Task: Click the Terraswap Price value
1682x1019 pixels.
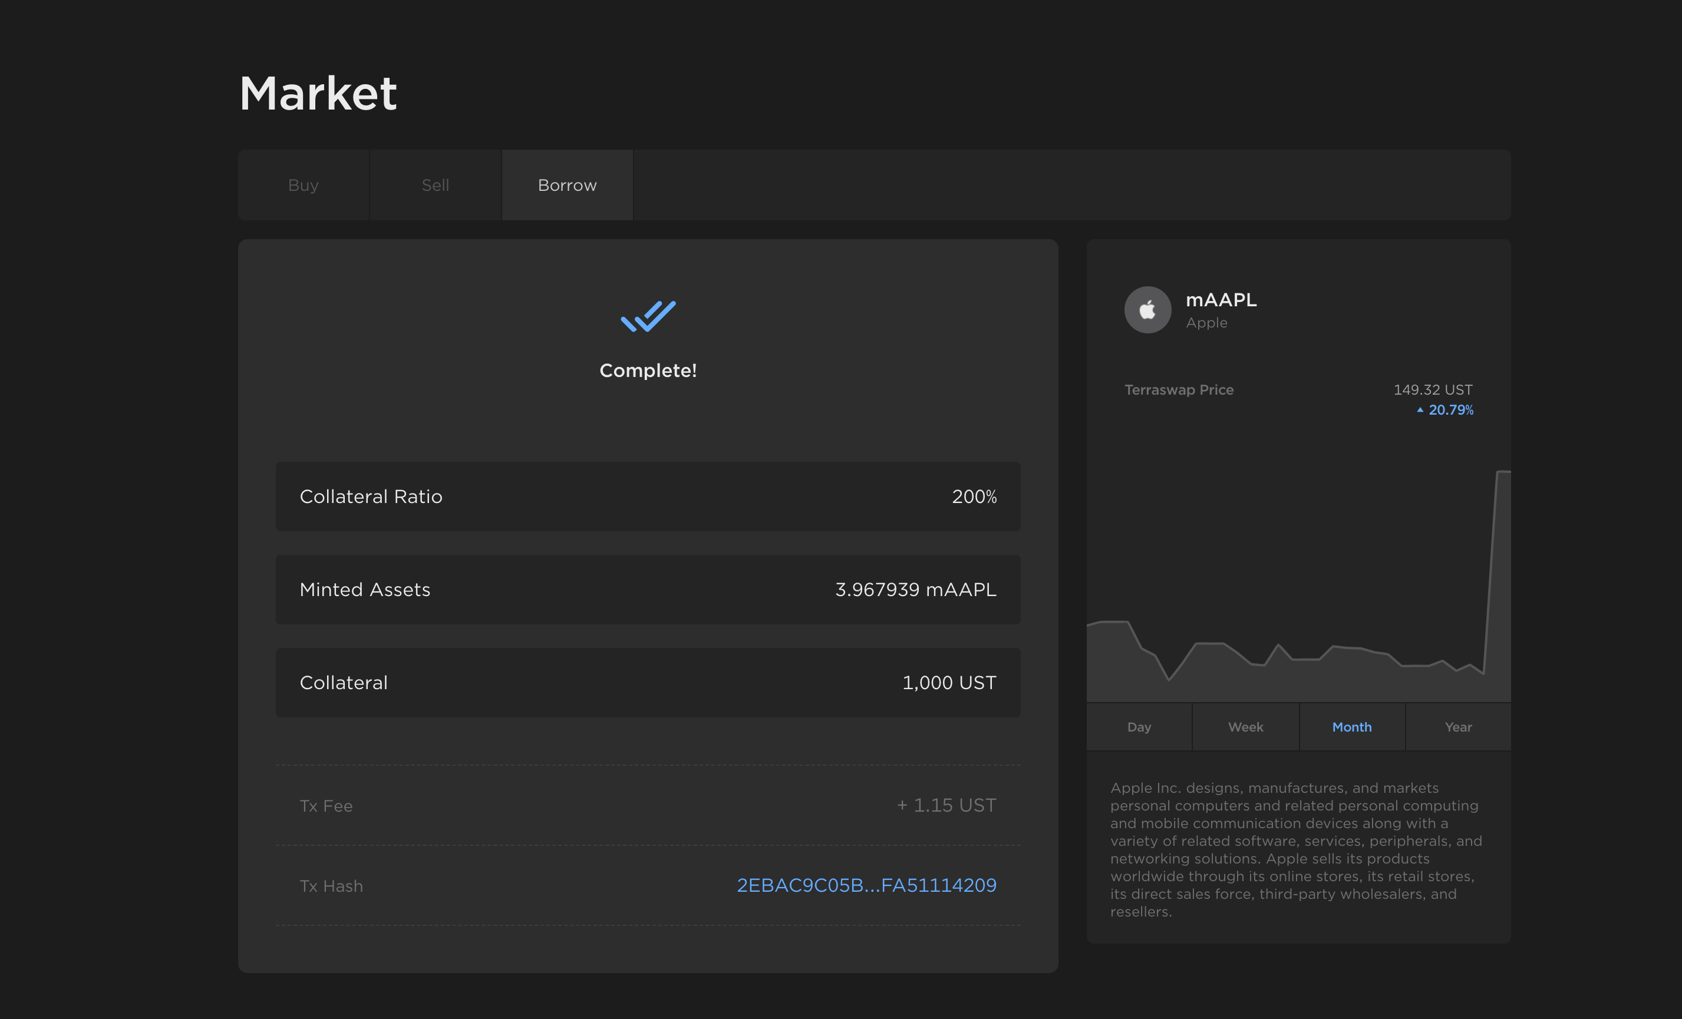Action: pos(1432,389)
